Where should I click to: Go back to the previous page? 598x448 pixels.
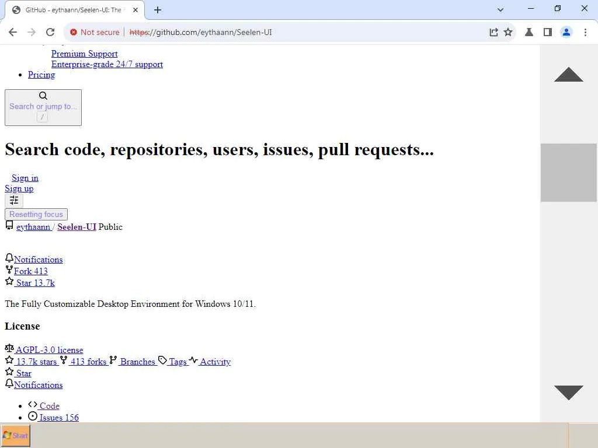(x=13, y=33)
